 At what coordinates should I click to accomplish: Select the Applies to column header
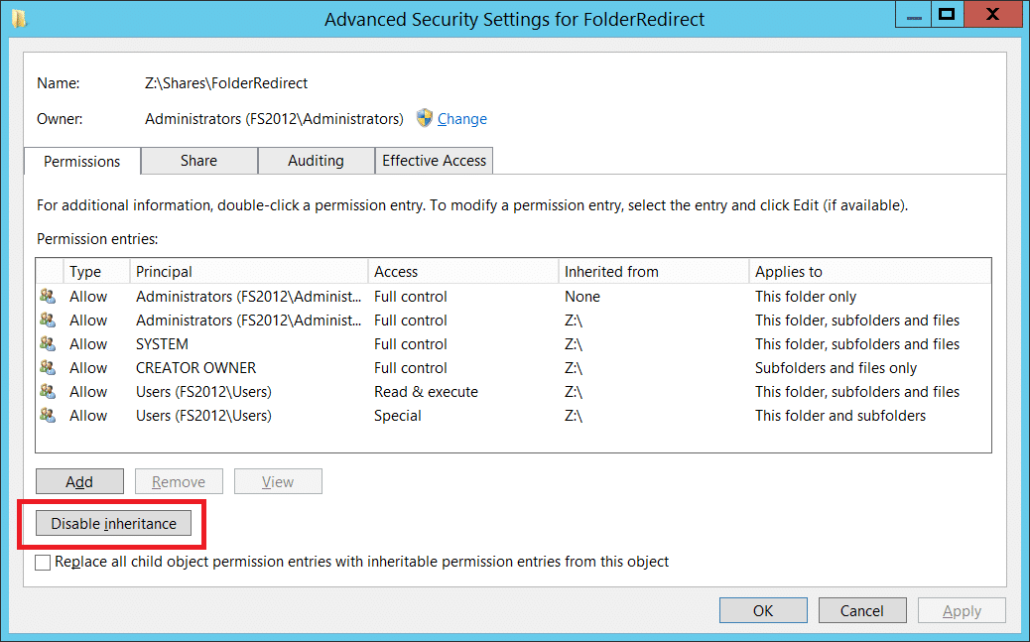point(869,272)
